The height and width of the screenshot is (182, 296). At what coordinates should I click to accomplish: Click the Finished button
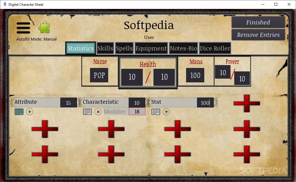258,22
